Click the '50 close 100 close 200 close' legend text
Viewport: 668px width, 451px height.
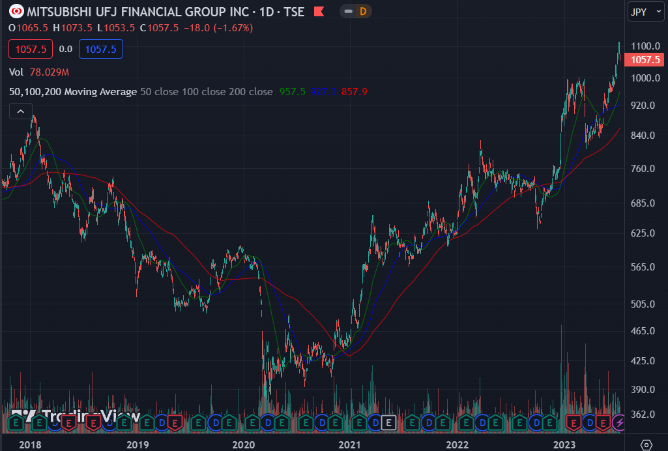pyautogui.click(x=207, y=91)
